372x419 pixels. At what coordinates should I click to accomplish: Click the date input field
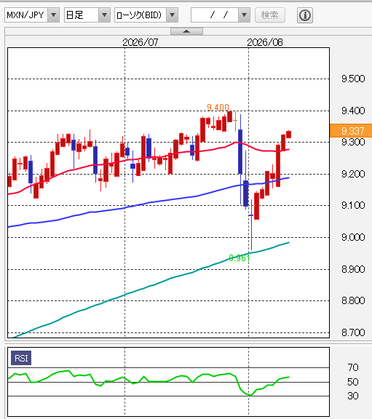point(215,15)
